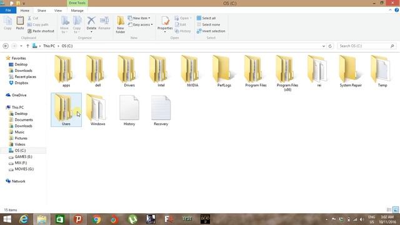Open the Quick Access Toolbar customize dropdown

click(24, 3)
